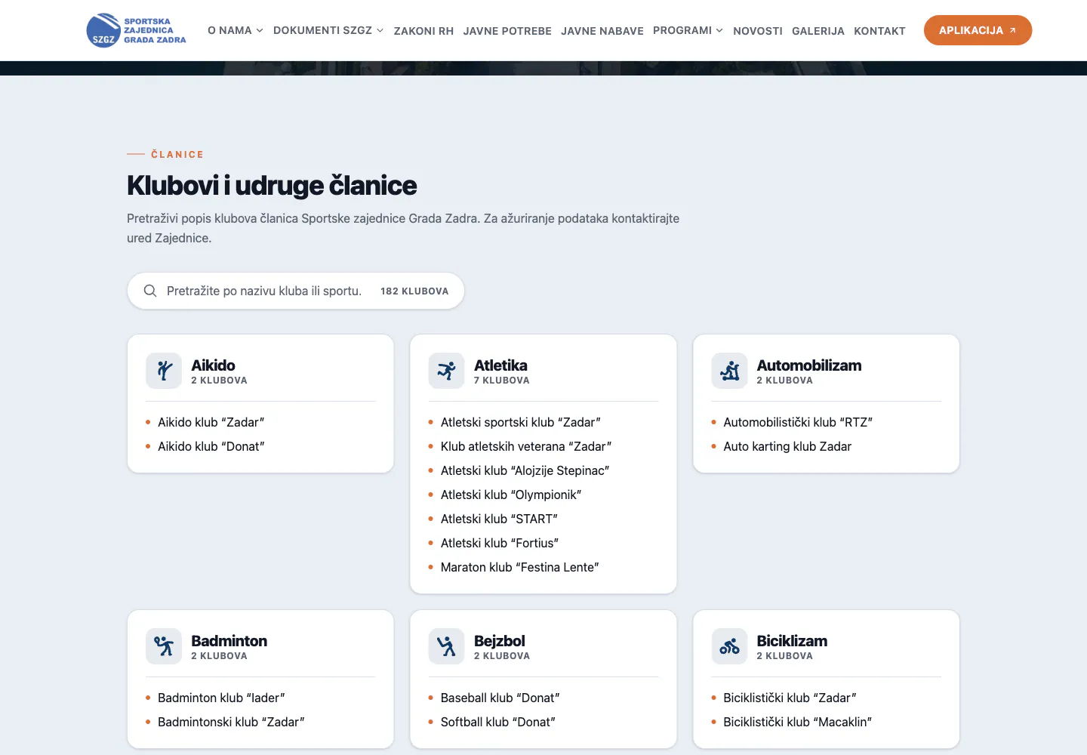Viewport: 1087px width, 755px height.
Task: Open the NOVOSTI menu item
Action: (758, 31)
